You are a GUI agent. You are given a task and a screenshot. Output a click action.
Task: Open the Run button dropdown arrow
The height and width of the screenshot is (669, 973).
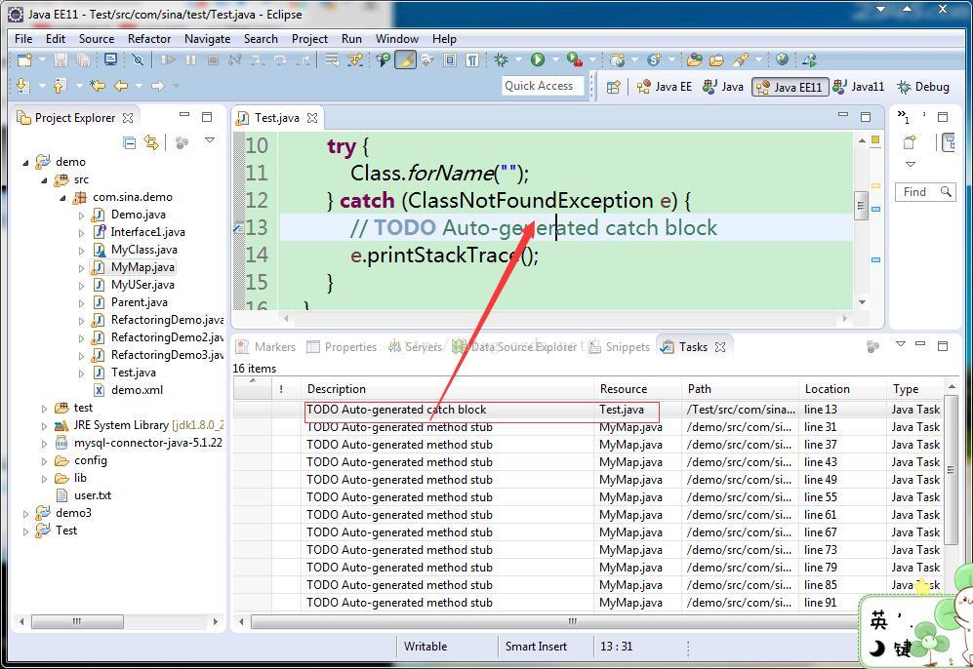point(554,60)
